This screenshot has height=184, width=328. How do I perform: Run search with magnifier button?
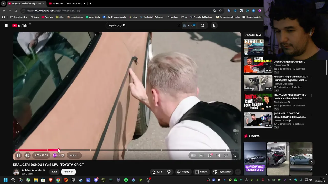[x=202, y=25]
